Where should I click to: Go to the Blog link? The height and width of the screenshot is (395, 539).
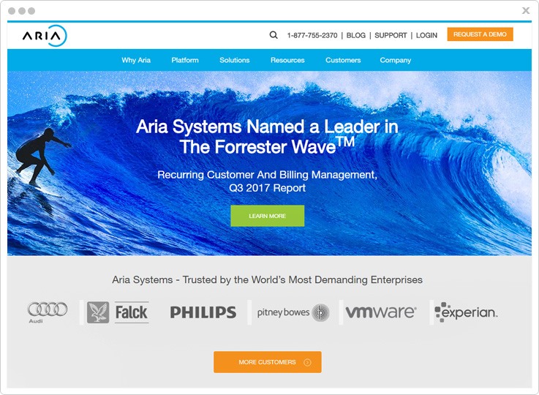coord(355,35)
